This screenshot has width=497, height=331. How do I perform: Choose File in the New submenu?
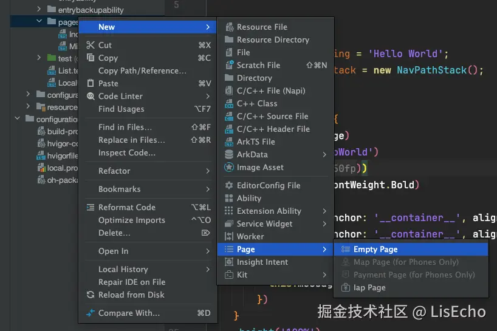(275, 52)
